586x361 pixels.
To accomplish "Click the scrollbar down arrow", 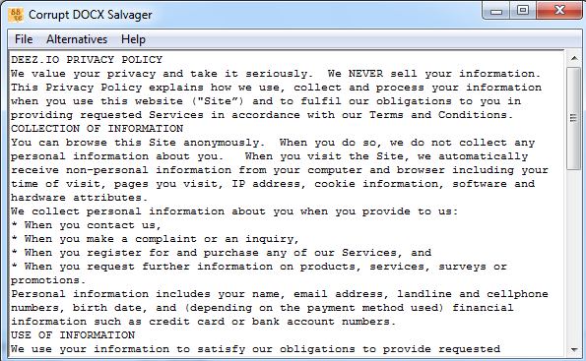I will coord(574,349).
